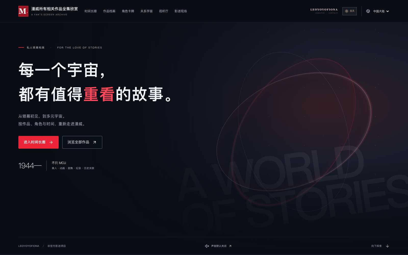Image resolution: width=408 pixels, height=255 pixels.
Task: Click the arrow icon in 浏览全部作品
Action: (95, 142)
